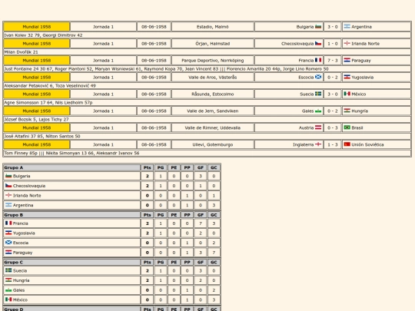
Task: Click the 0 - 3 score of Austria match
Action: 333,127
